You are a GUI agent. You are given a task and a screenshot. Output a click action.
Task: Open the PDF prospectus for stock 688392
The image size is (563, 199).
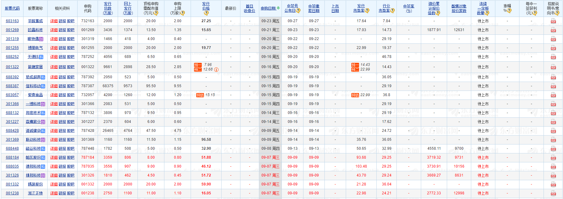[553, 77]
